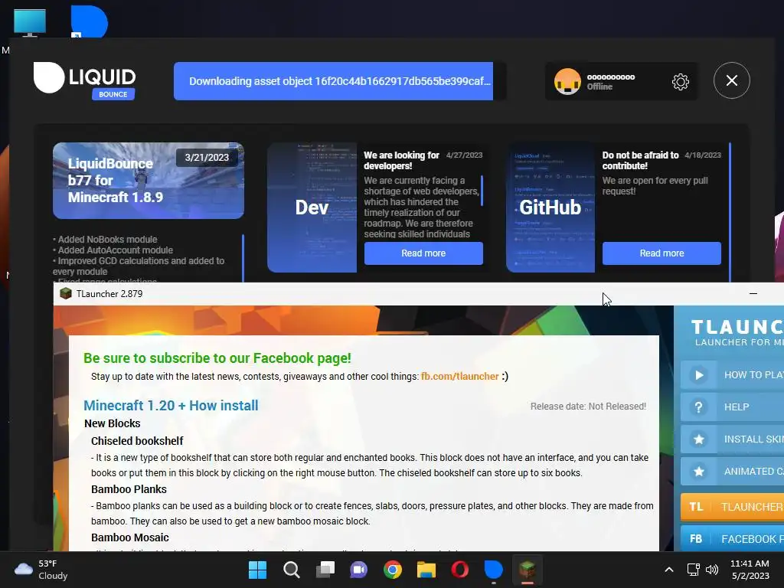Screen dimensions: 784x588
Task: Open Task View on the taskbar
Action: (x=325, y=570)
